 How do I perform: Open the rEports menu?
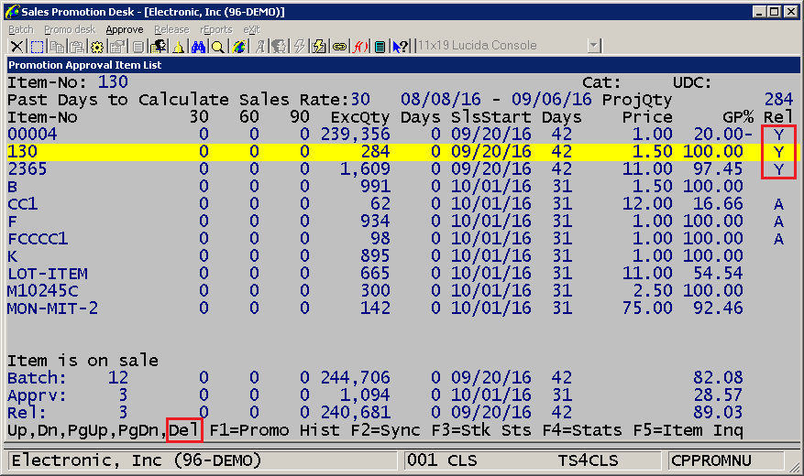click(x=215, y=29)
